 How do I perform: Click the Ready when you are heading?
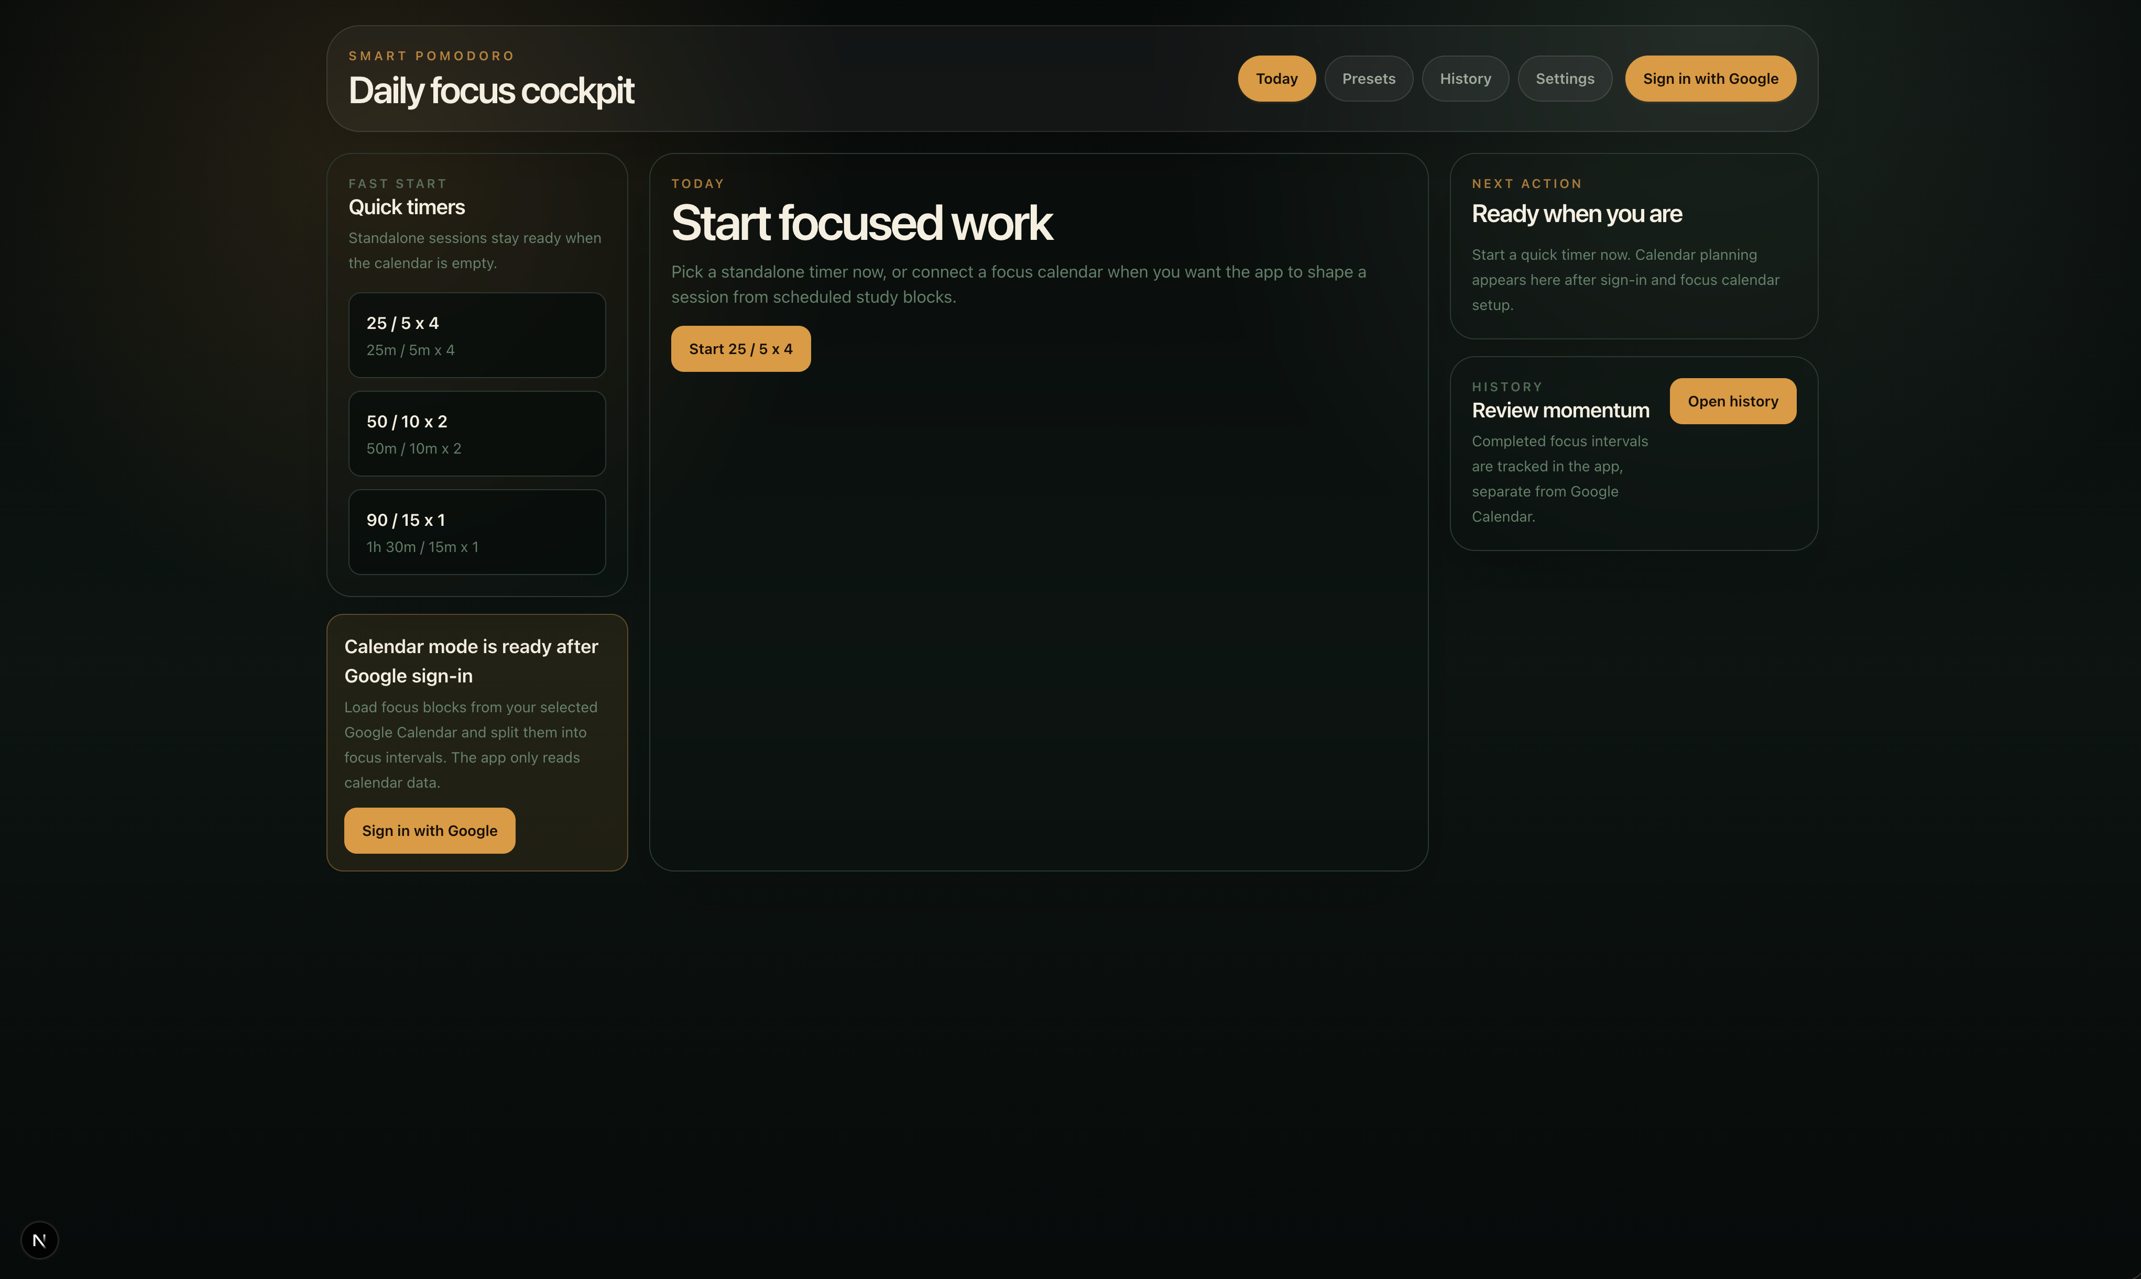pyautogui.click(x=1576, y=214)
